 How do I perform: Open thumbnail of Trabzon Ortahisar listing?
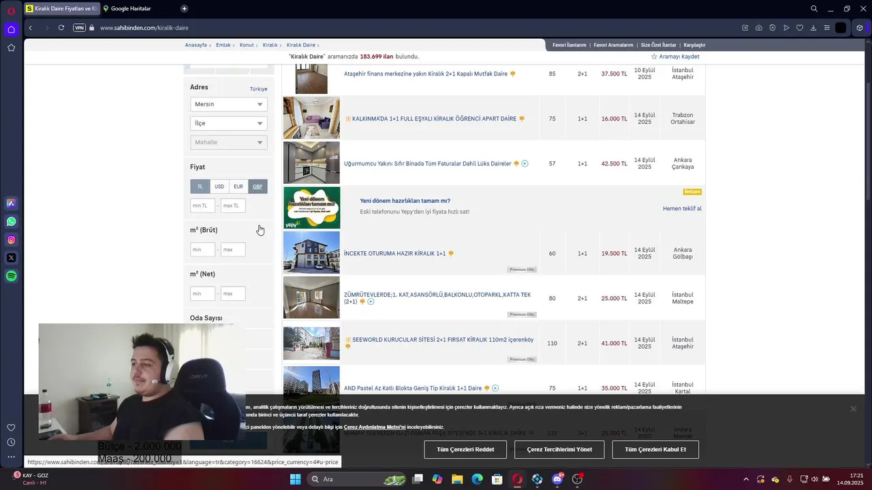point(311,118)
